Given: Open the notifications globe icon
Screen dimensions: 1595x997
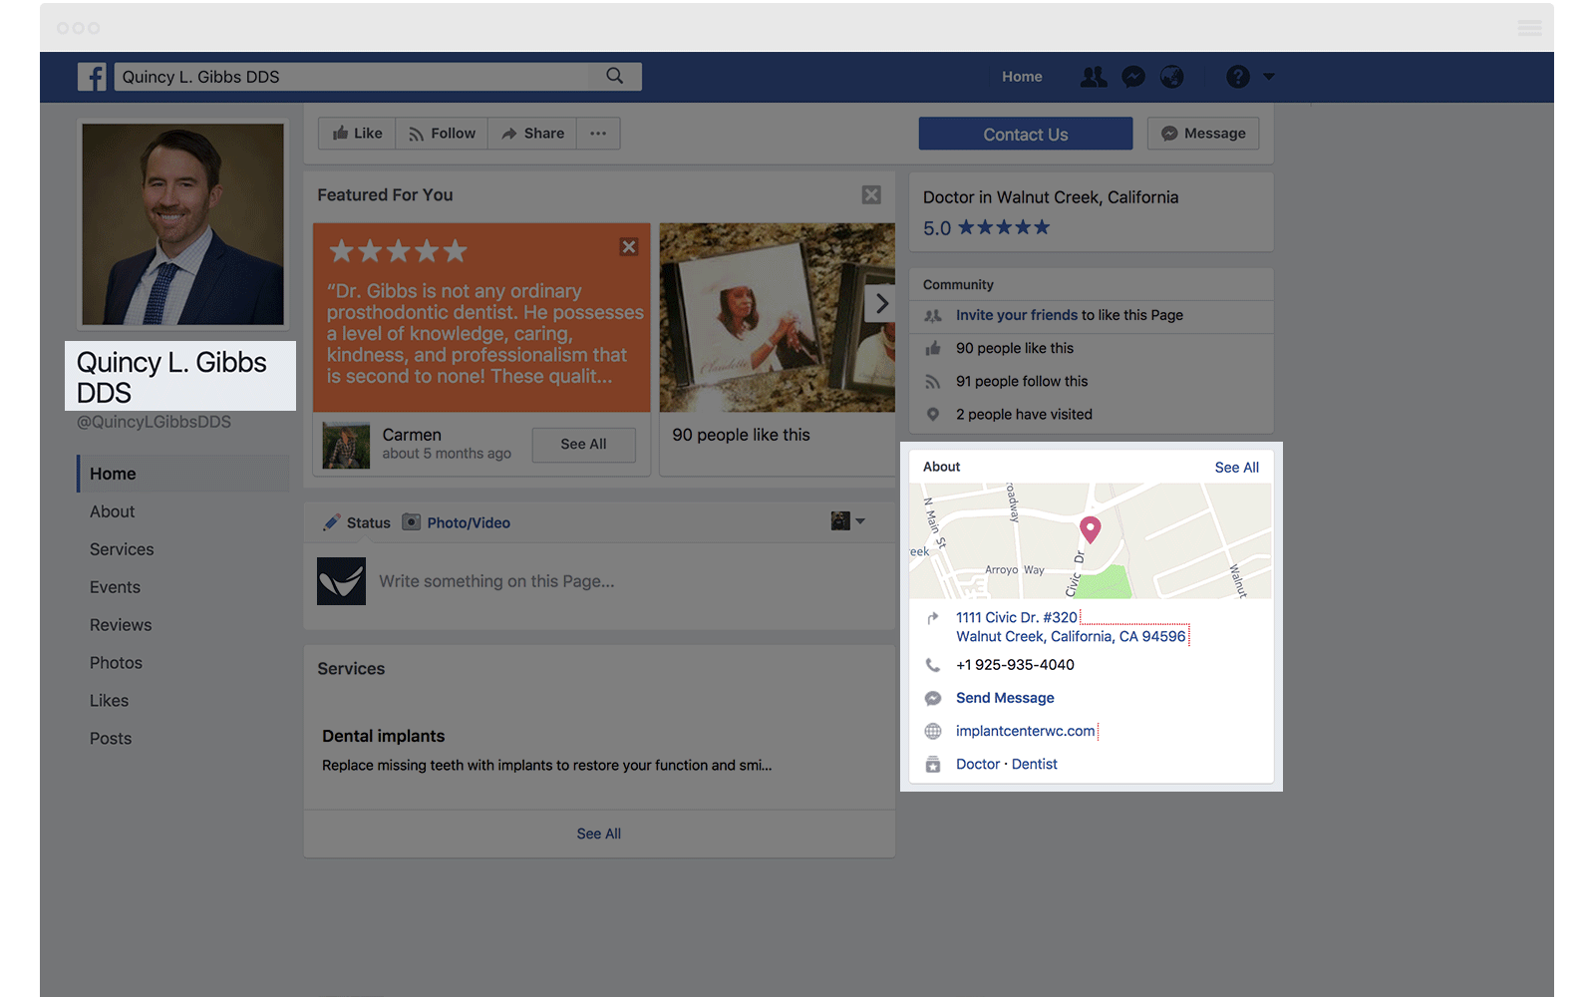Looking at the screenshot, I should tap(1172, 77).
